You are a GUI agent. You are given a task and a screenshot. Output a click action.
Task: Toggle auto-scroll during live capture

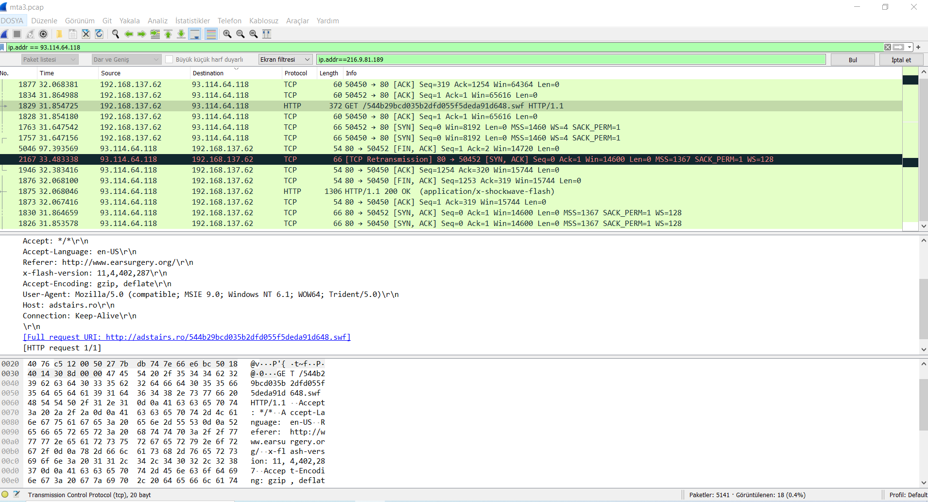(x=195, y=34)
